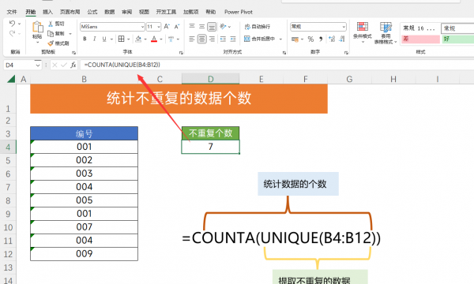Select cell D4 showing 7
This screenshot has width=474, height=284.
210,147
